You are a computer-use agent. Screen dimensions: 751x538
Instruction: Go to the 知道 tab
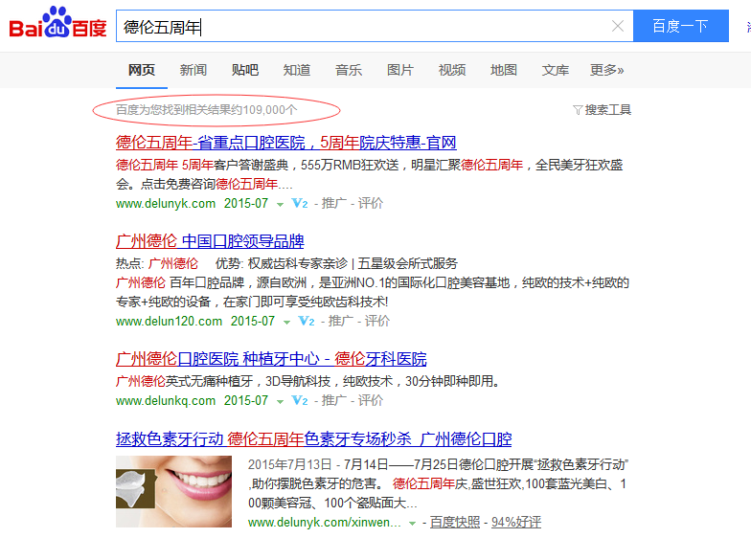click(x=297, y=70)
